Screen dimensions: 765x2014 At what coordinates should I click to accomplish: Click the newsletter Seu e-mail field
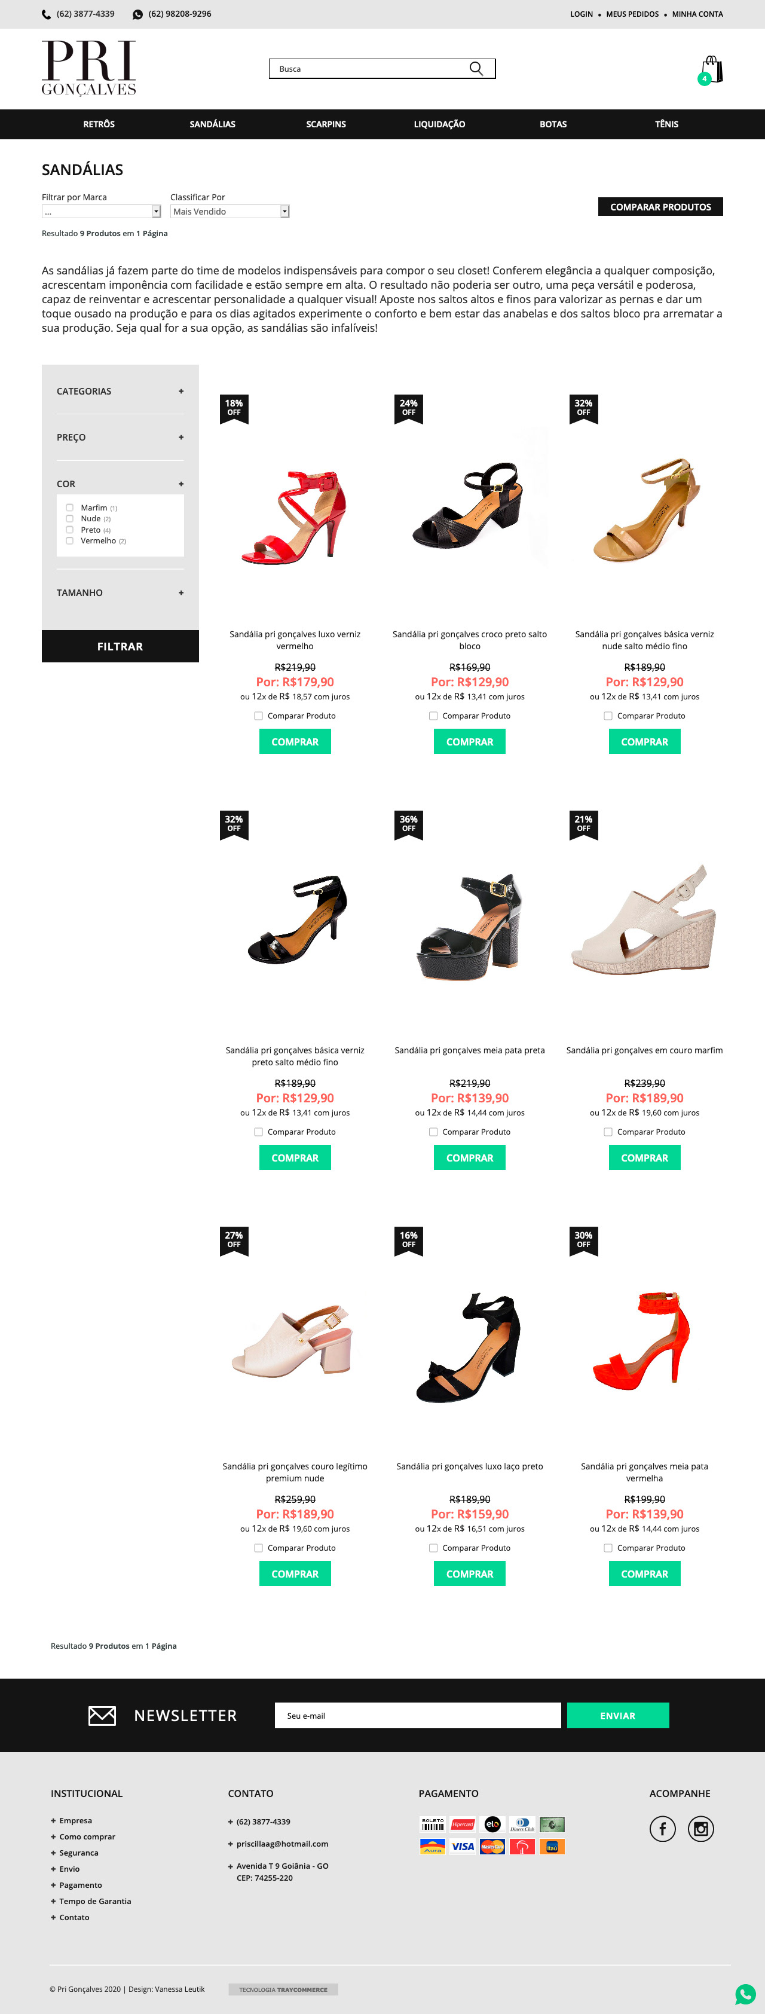pos(418,1715)
